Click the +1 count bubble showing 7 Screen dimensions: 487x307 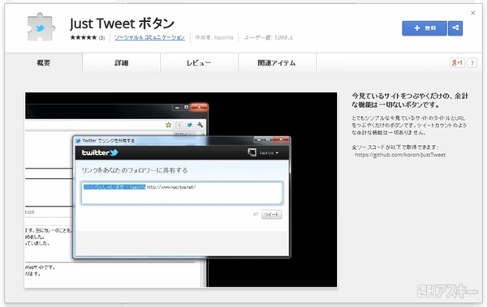point(472,63)
